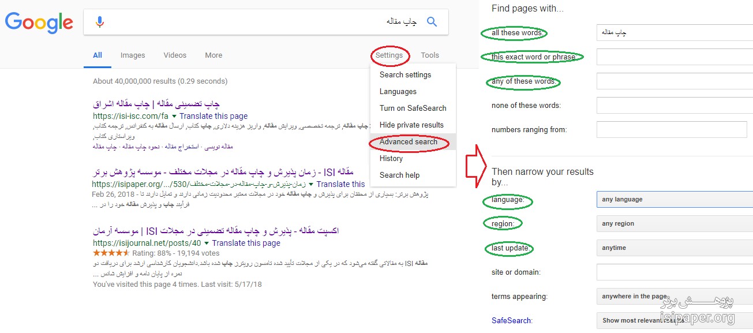Switch to Videos tab
753x333 pixels.
[175, 55]
